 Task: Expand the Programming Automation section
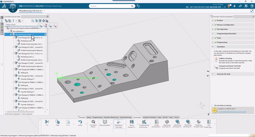(213, 33)
